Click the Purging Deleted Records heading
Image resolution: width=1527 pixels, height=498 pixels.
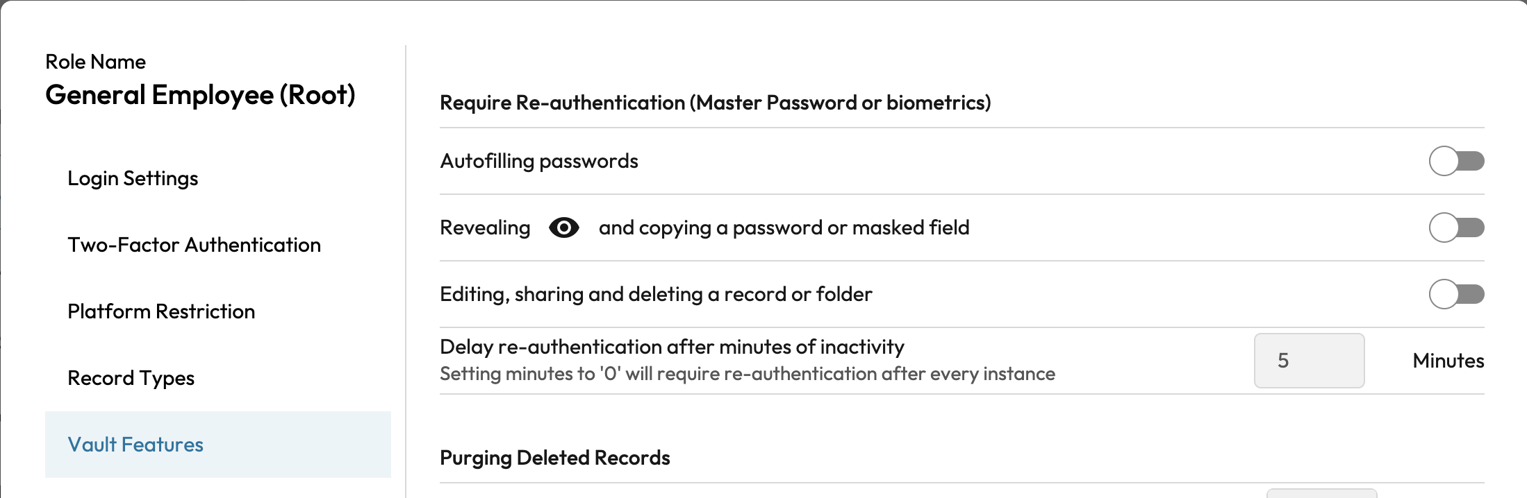click(x=554, y=458)
